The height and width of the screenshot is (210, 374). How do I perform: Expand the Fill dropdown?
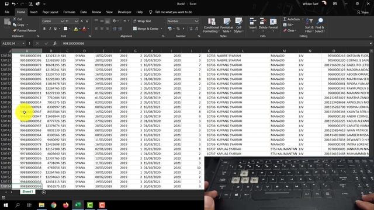(x=293, y=24)
